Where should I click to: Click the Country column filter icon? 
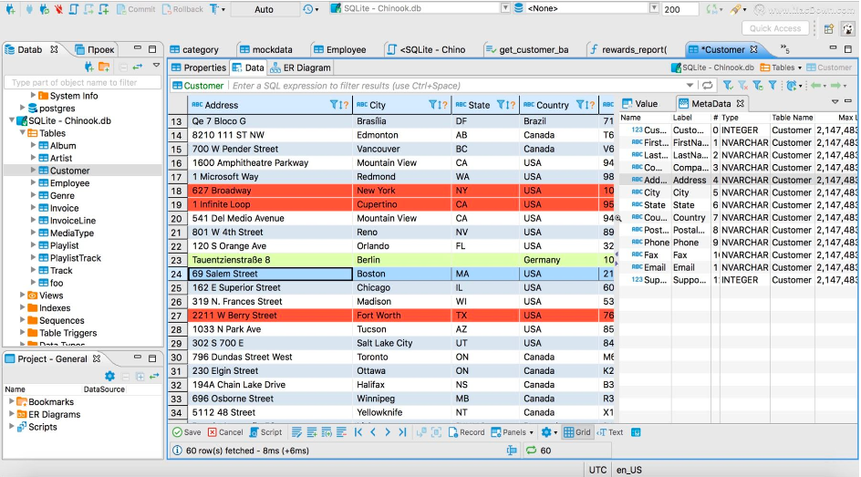(580, 105)
